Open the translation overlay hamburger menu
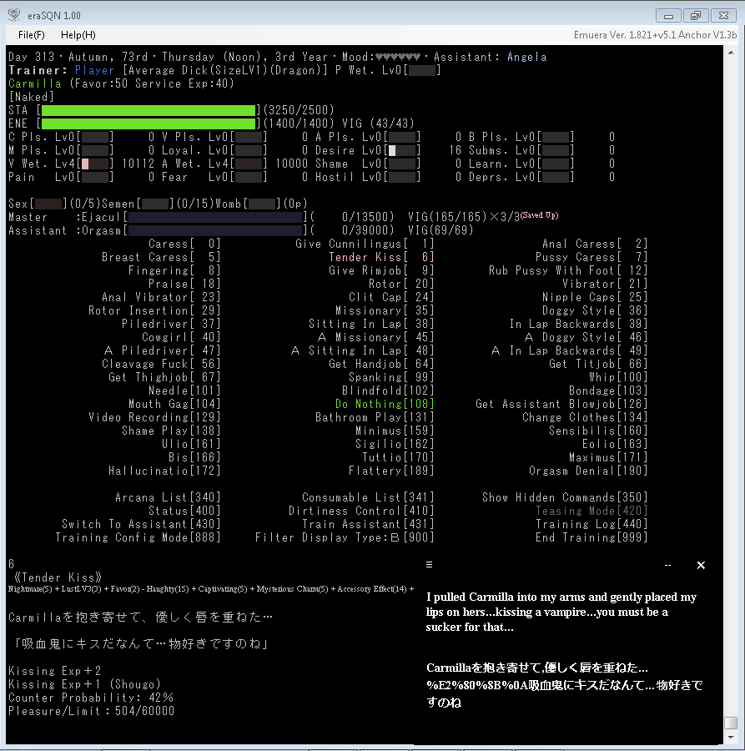The height and width of the screenshot is (751, 745). (x=429, y=565)
